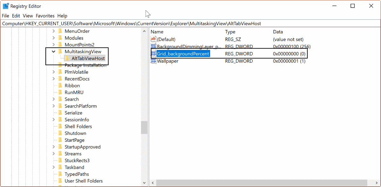Select the Package Installation key label
This screenshot has width=381, height=187.
pos(86,65)
